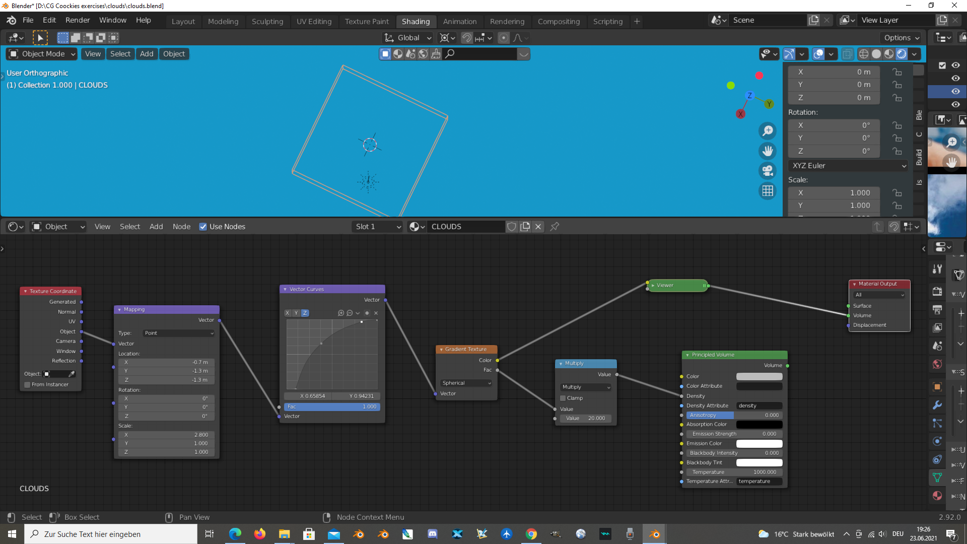Click the Windows taskbar search field
This screenshot has height=544, width=967.
coord(111,534)
